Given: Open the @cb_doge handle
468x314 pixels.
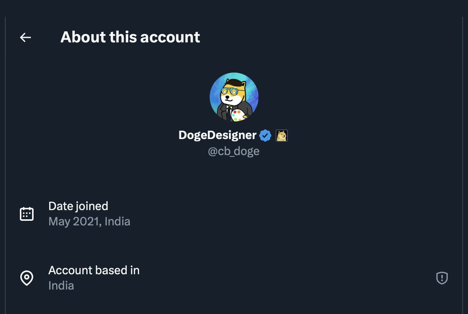Looking at the screenshot, I should coord(234,151).
